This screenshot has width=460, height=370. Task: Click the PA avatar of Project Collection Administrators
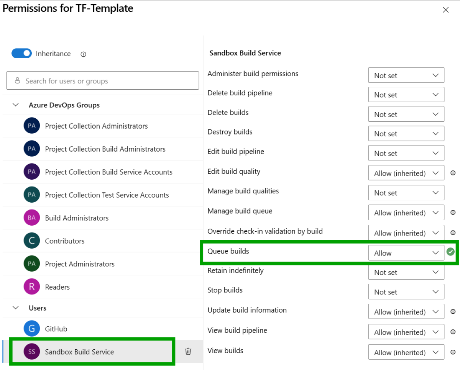coord(32,126)
